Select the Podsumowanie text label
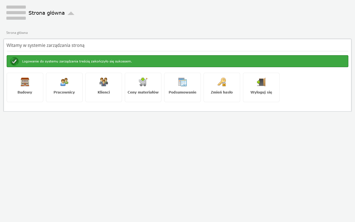This screenshot has height=222, width=355. click(x=182, y=92)
